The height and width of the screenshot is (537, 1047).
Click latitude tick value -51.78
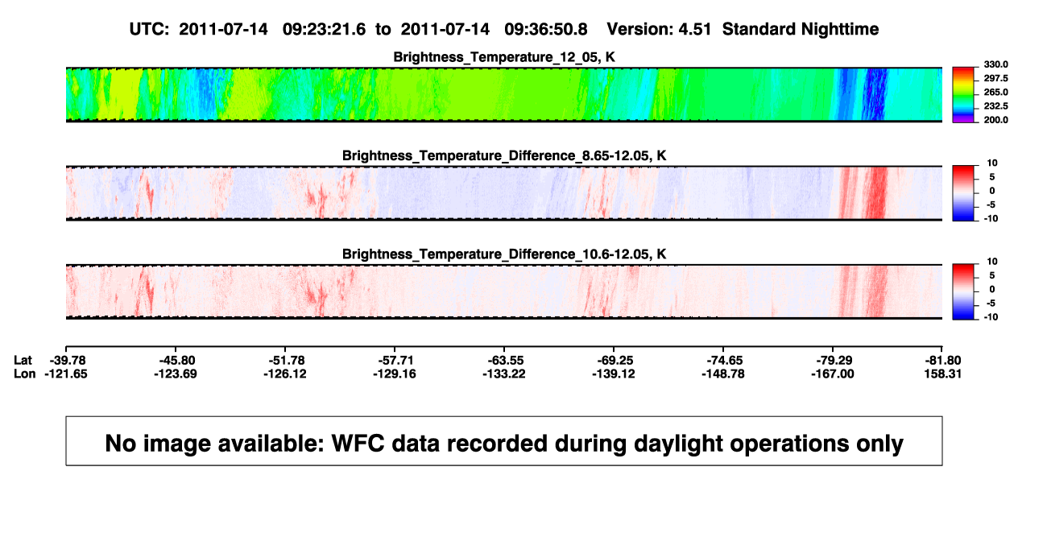coord(285,359)
